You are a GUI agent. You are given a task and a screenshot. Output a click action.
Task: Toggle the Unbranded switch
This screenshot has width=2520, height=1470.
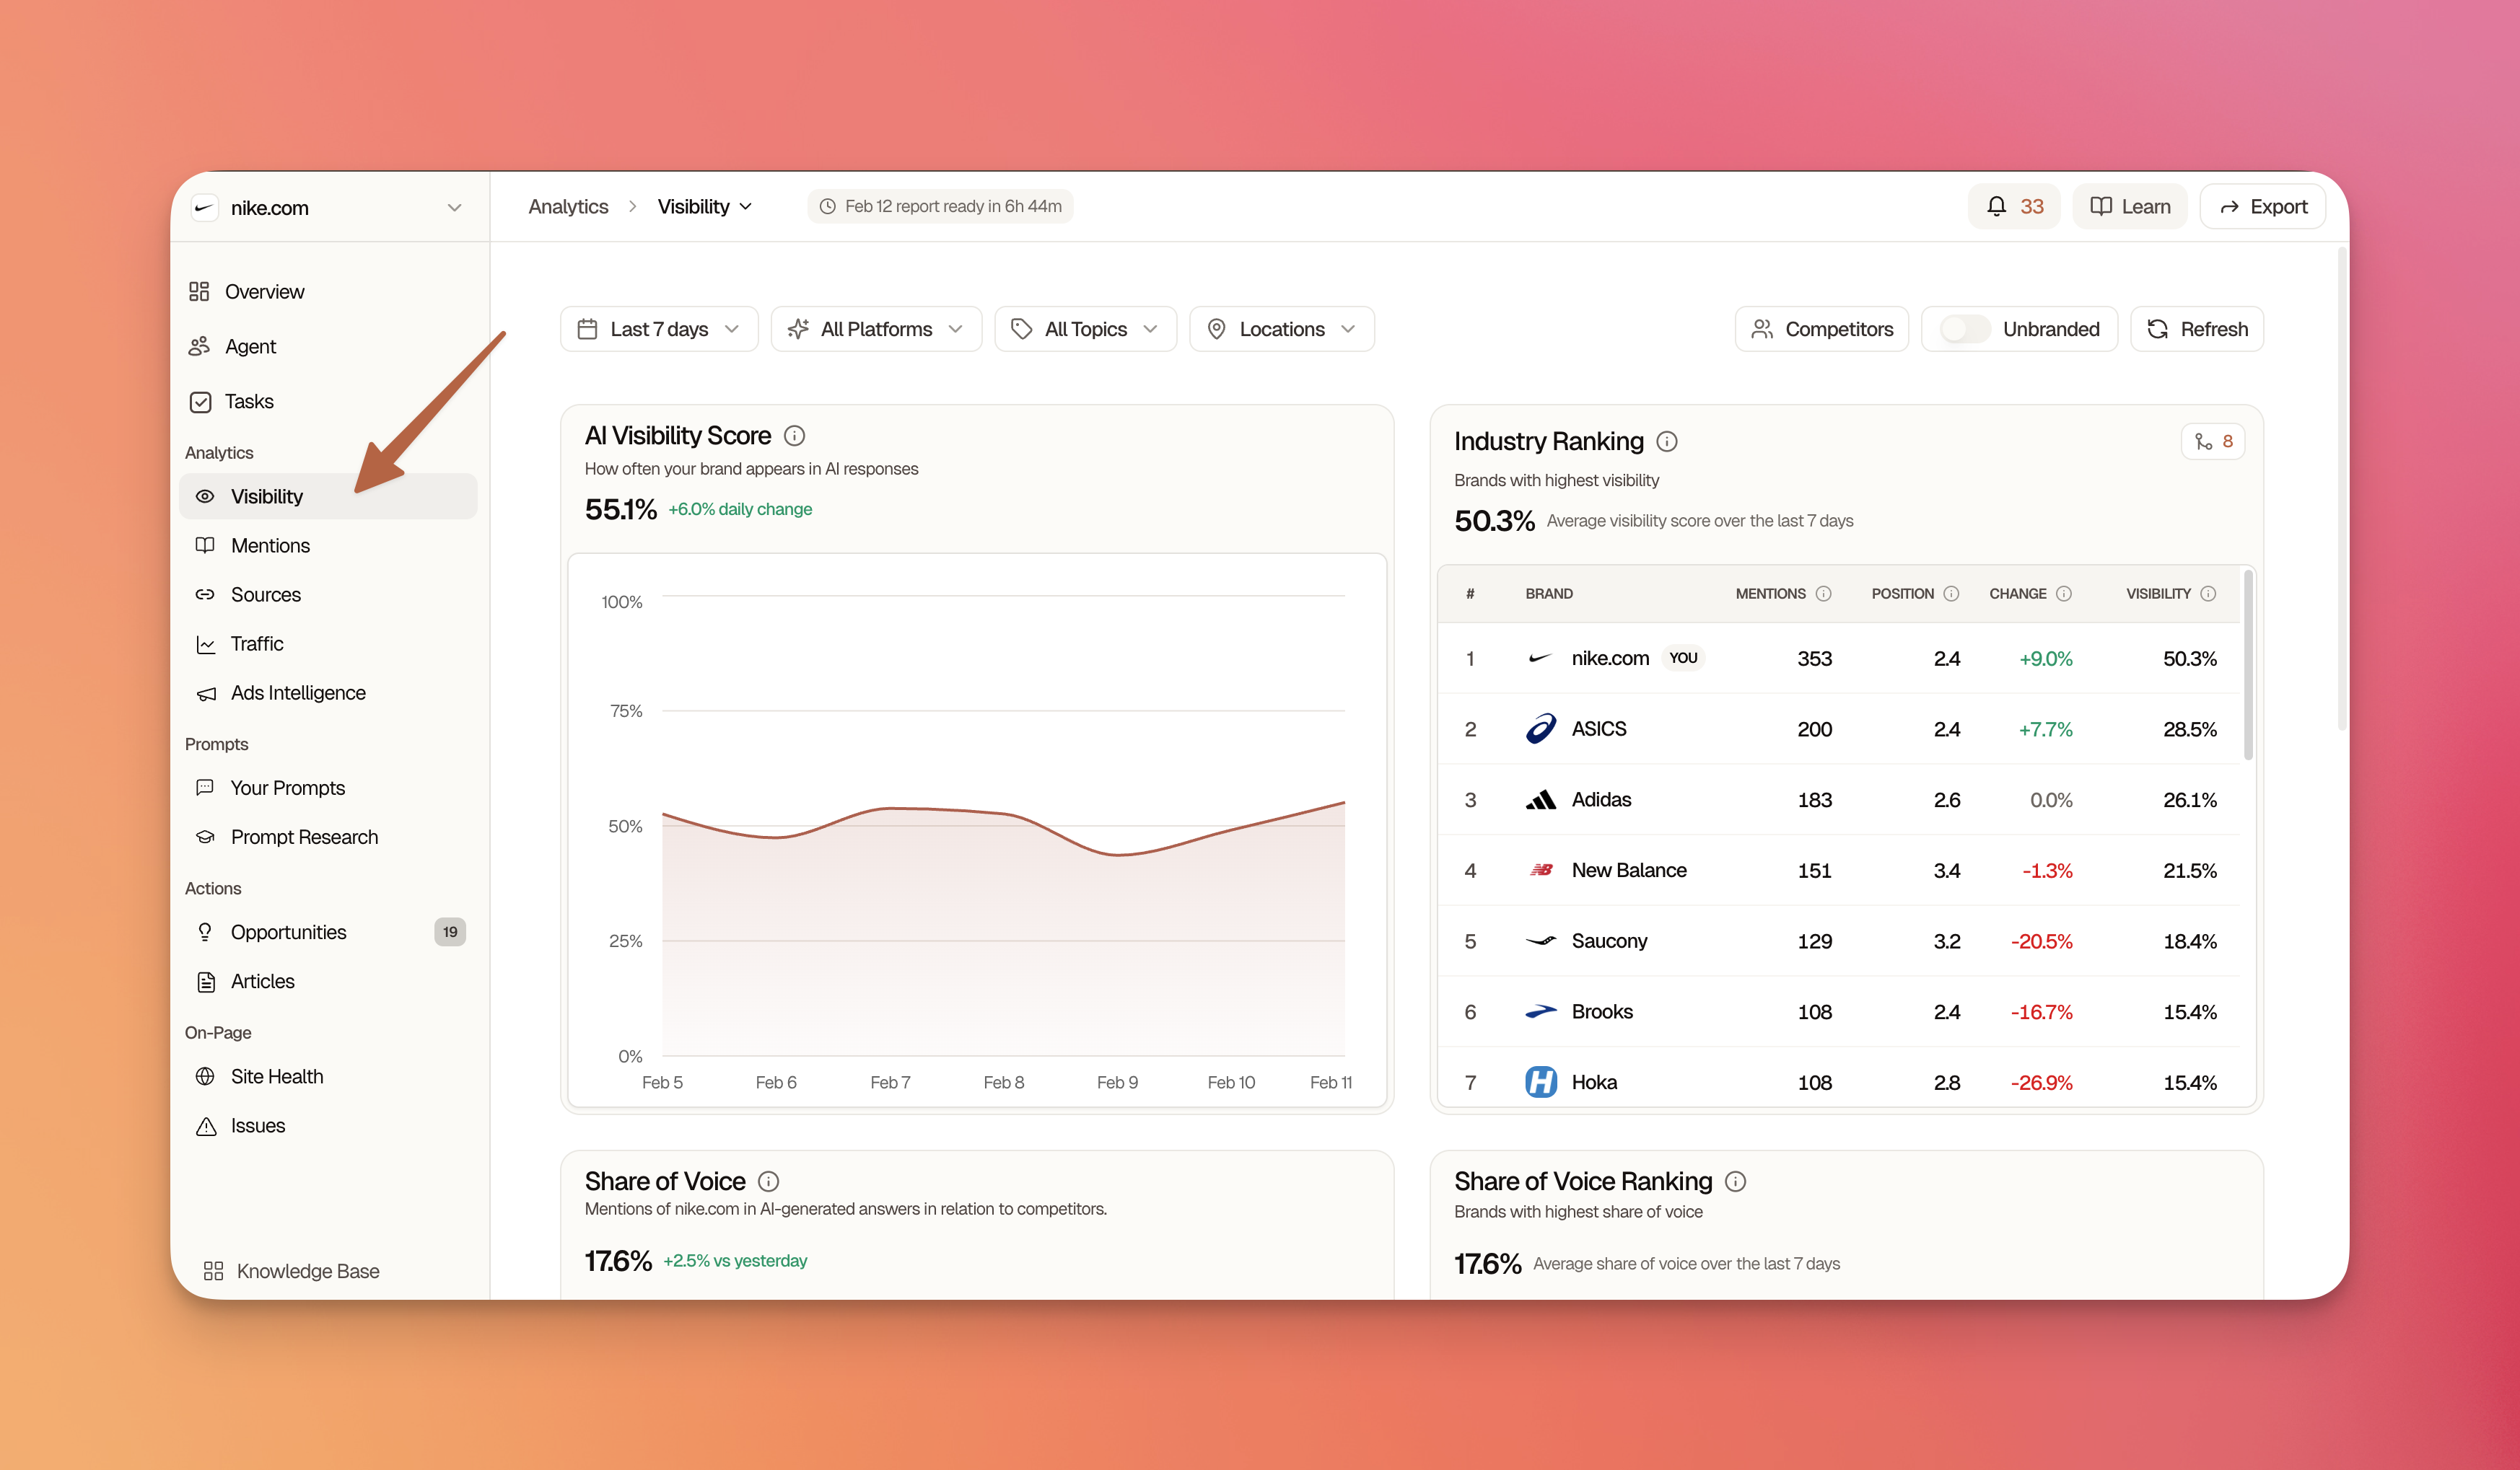point(1964,330)
